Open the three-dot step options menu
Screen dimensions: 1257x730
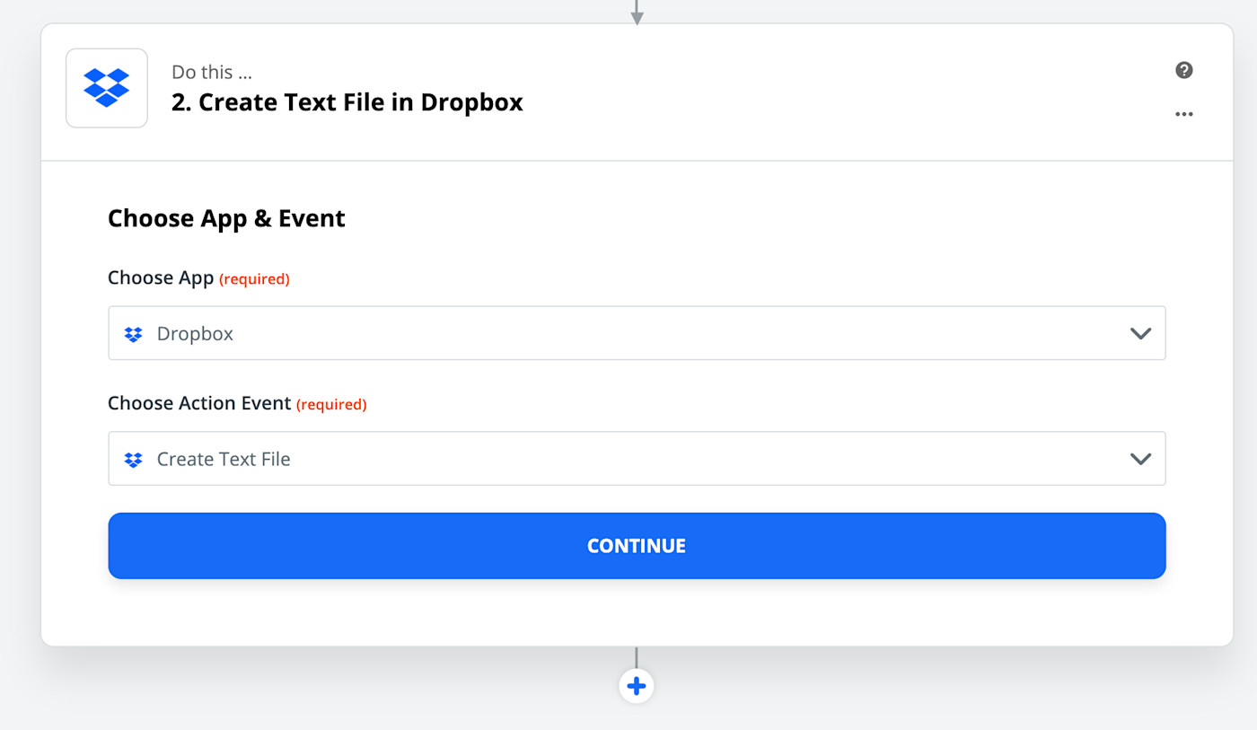pos(1184,114)
